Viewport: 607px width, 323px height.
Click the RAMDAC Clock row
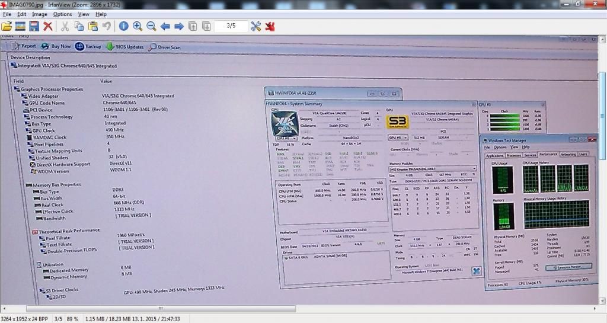(46, 137)
